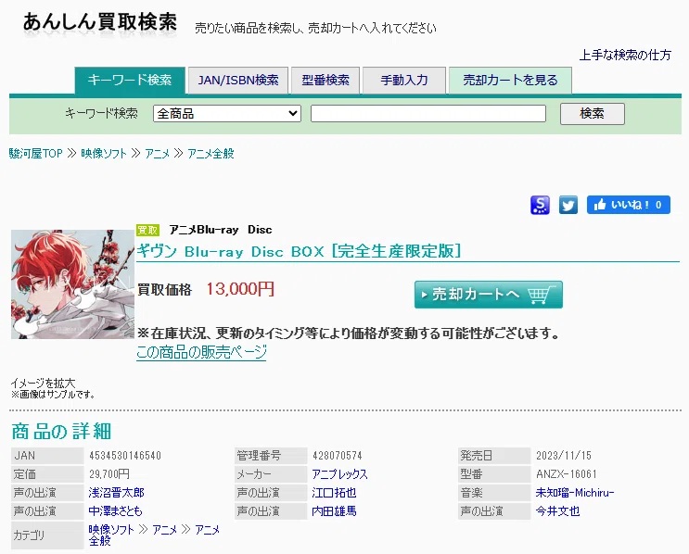Switch to the 手動入力 tab
This screenshot has height=554, width=689.
(x=404, y=81)
